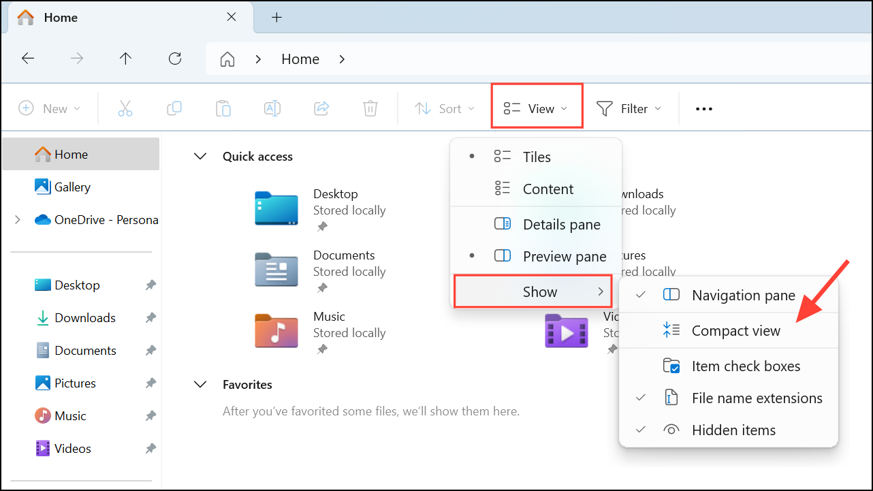Select the Cut icon on the toolbar
This screenshot has width=873, height=491.
125,108
